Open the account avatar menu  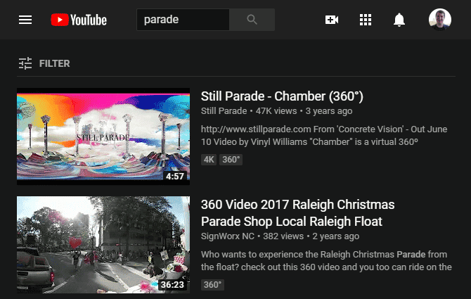coord(440,20)
